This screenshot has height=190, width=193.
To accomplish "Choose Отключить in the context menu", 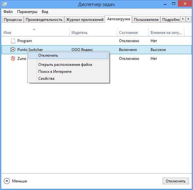I will (48, 55).
